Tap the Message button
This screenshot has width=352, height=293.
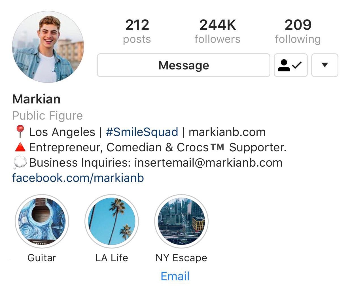click(x=184, y=65)
